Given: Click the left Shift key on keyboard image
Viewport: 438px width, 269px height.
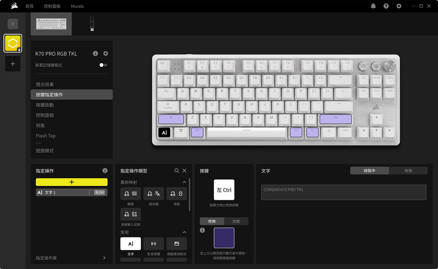Looking at the screenshot, I should (x=171, y=119).
